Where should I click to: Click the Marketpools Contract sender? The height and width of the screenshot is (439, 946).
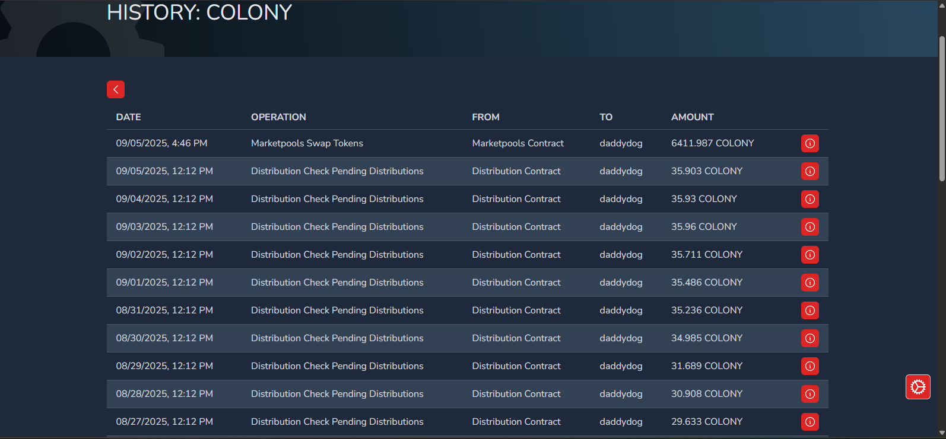click(518, 143)
